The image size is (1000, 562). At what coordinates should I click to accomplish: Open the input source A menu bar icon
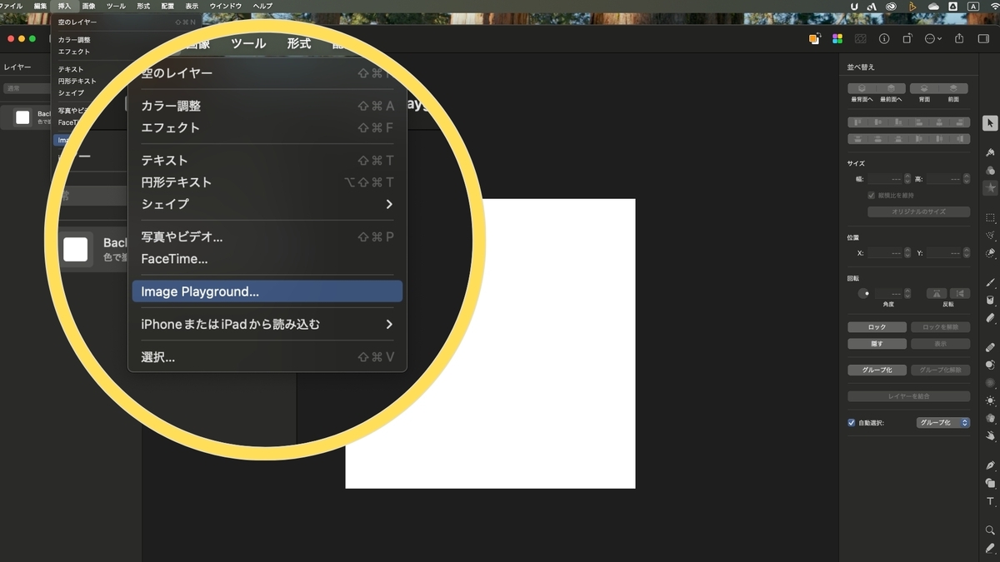click(972, 6)
